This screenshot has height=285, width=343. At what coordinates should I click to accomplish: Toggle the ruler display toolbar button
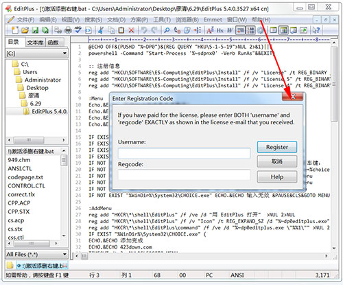point(240,30)
